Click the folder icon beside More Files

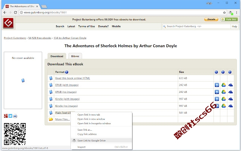coord(51,119)
